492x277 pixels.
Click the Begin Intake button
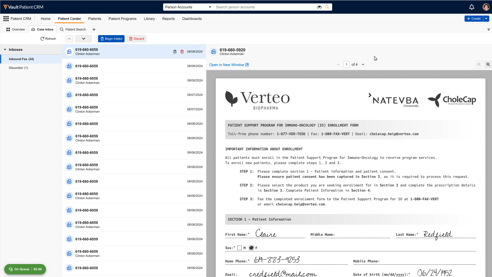point(111,39)
